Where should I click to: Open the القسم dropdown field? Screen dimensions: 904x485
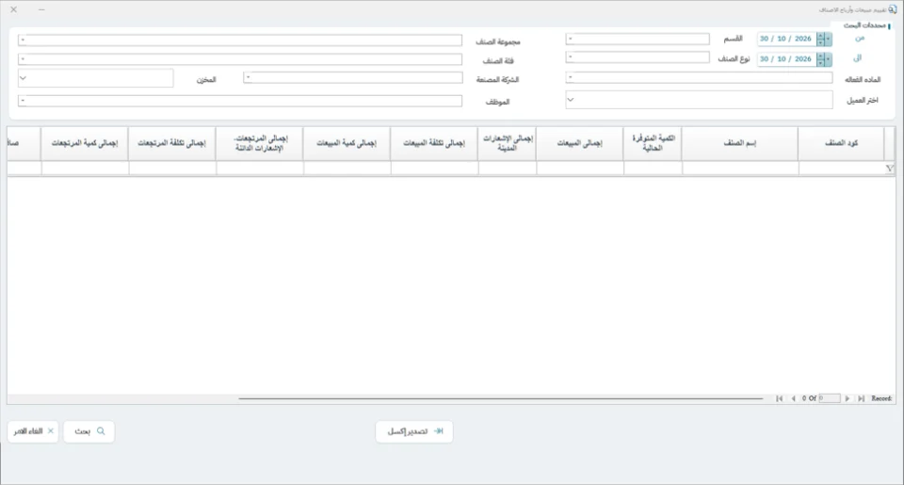point(638,39)
